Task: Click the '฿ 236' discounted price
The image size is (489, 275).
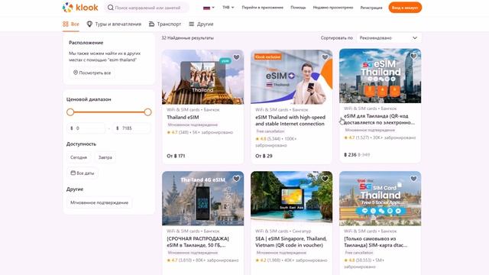Action: (x=350, y=154)
